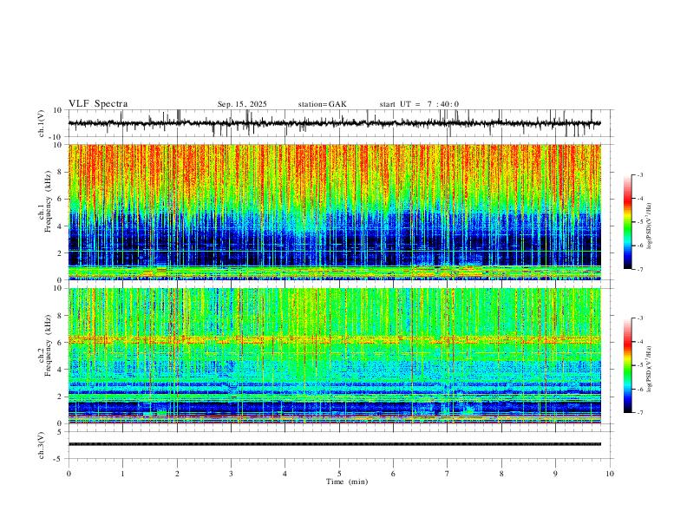Image resolution: width=687 pixels, height=531 pixels.
Task: Click the ch.3 flat voltage trace
Action: pyautogui.click(x=335, y=444)
